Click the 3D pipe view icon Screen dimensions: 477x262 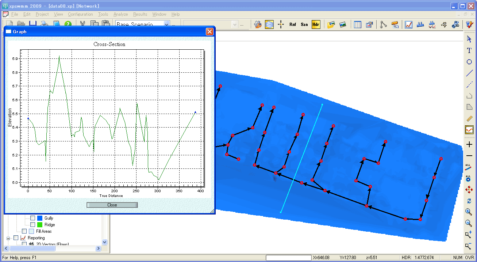point(455,24)
